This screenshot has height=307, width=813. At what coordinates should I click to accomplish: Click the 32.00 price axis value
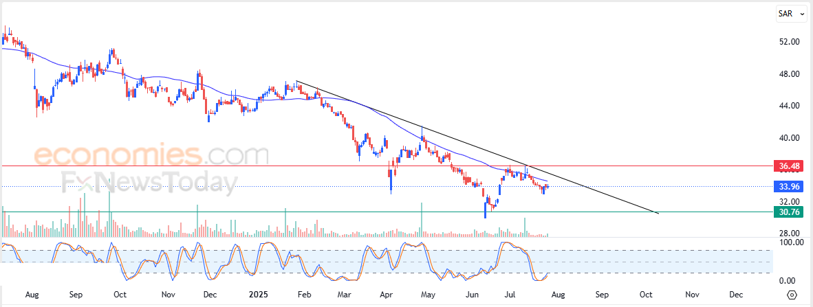tap(790, 201)
